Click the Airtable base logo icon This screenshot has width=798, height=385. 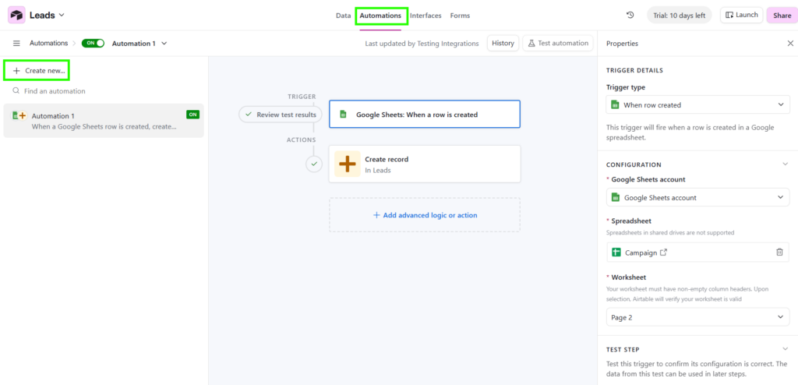(x=16, y=15)
